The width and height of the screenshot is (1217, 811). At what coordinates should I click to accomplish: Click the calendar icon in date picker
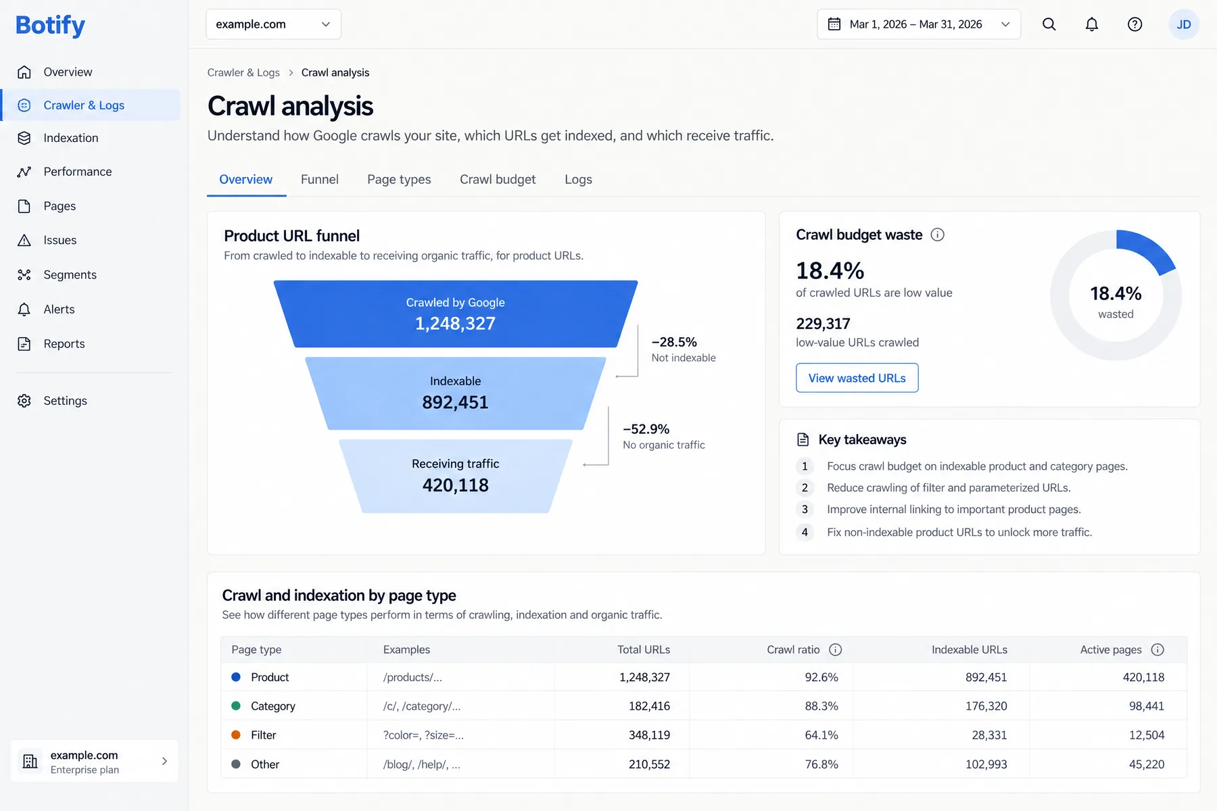834,24
